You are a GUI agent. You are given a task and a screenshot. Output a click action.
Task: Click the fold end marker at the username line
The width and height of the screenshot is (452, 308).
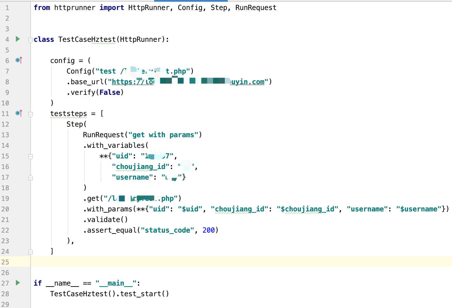tap(30, 177)
